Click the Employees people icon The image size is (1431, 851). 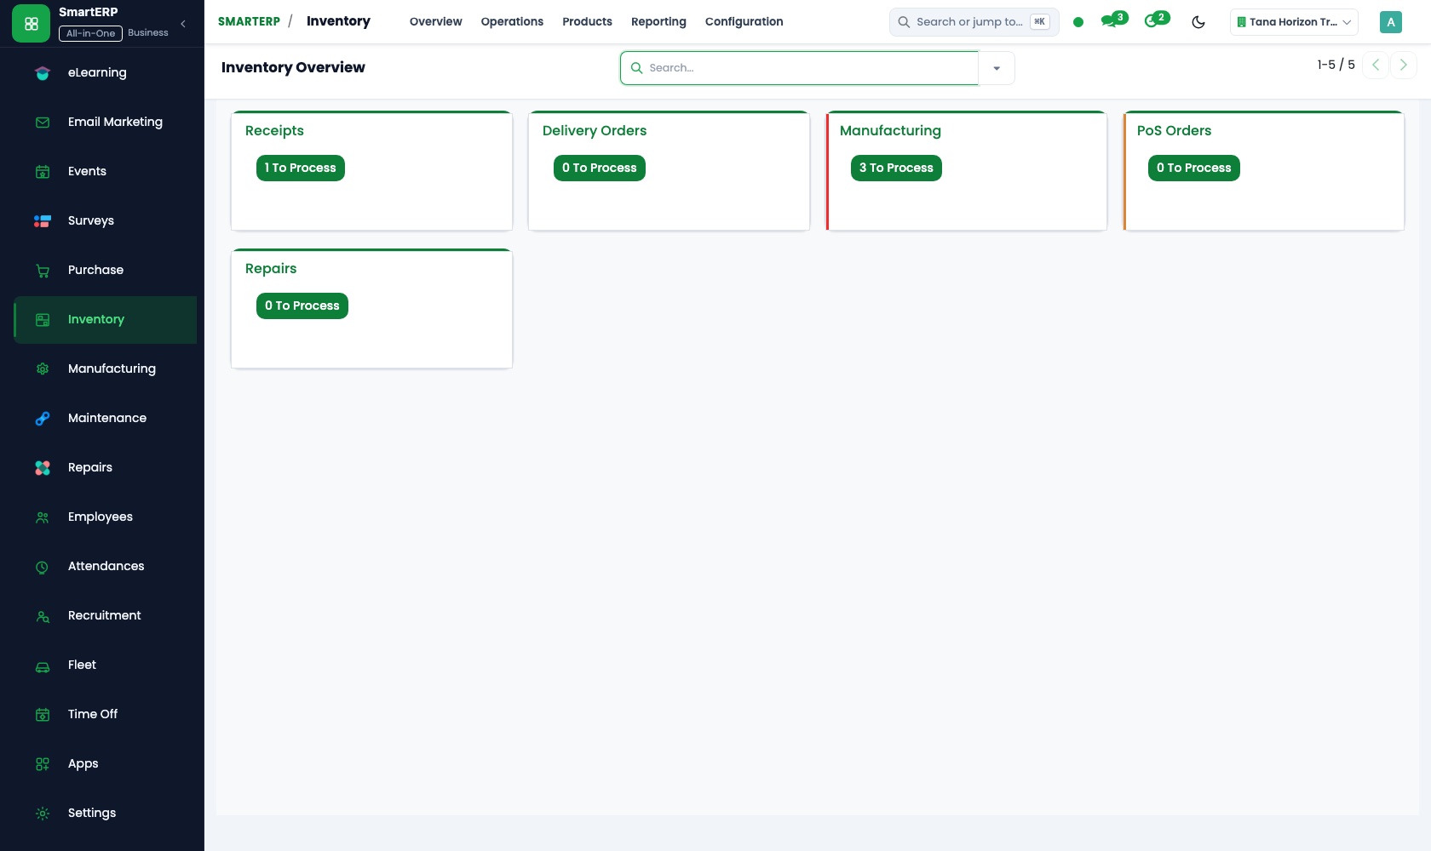point(43,517)
